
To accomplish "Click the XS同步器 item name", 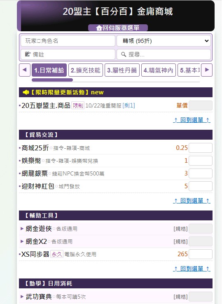I will 35,254.
